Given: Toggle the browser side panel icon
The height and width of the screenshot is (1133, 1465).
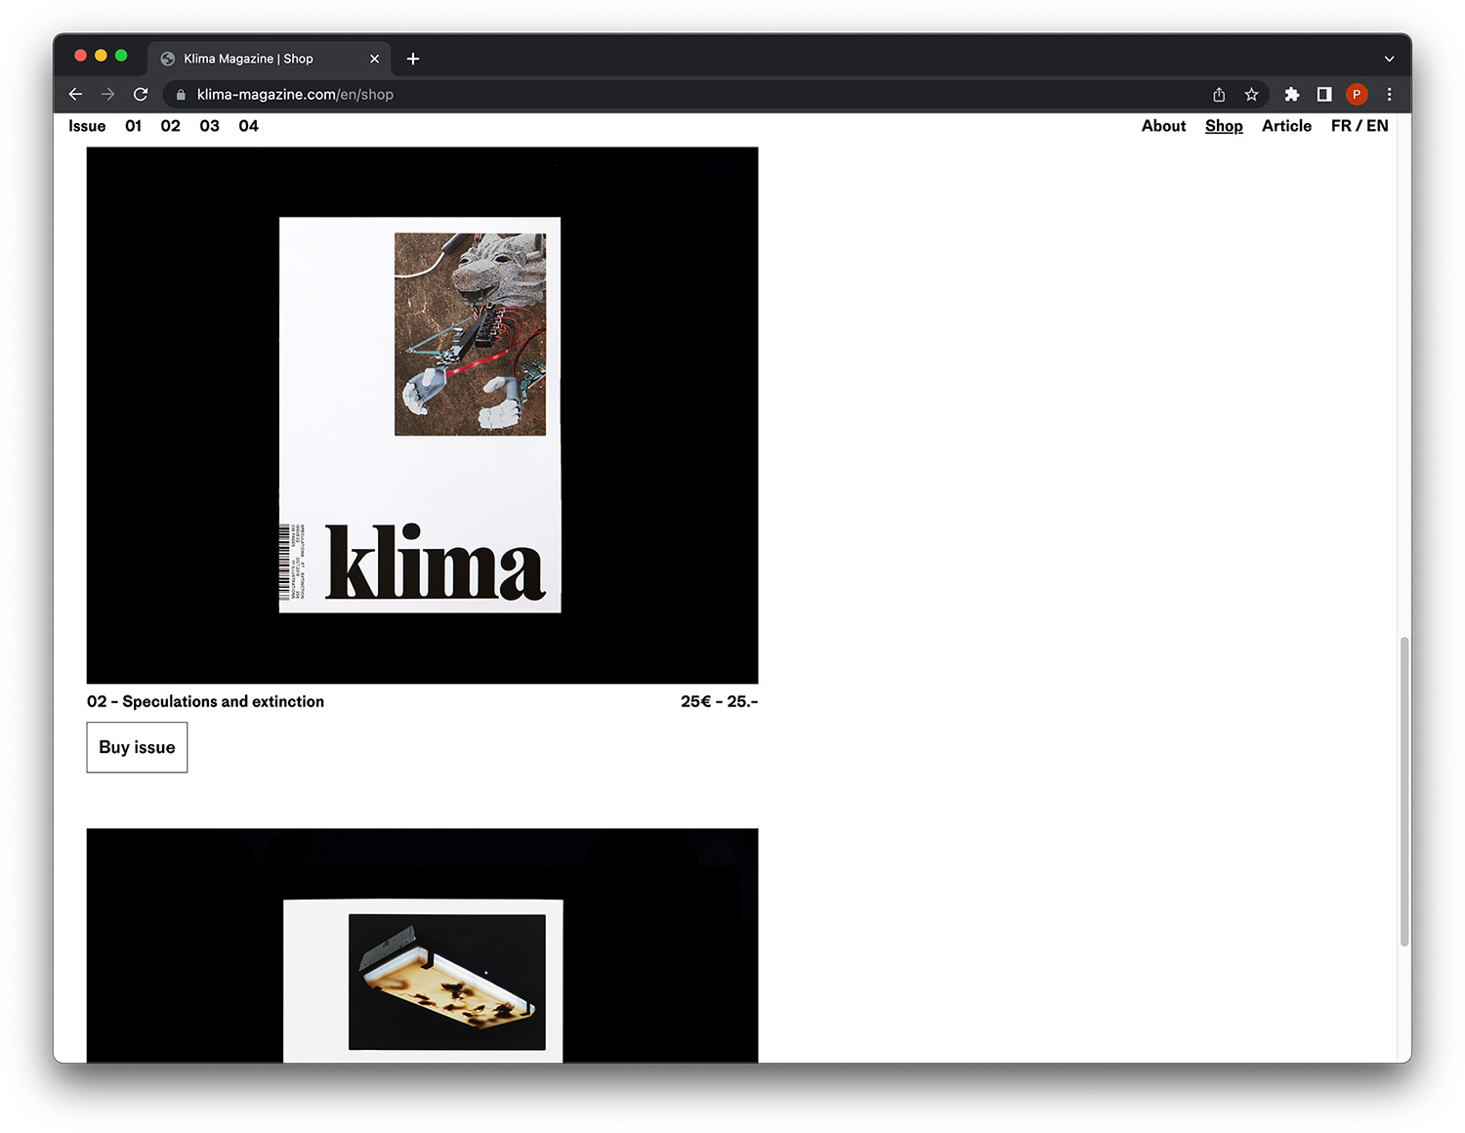Looking at the screenshot, I should point(1324,95).
